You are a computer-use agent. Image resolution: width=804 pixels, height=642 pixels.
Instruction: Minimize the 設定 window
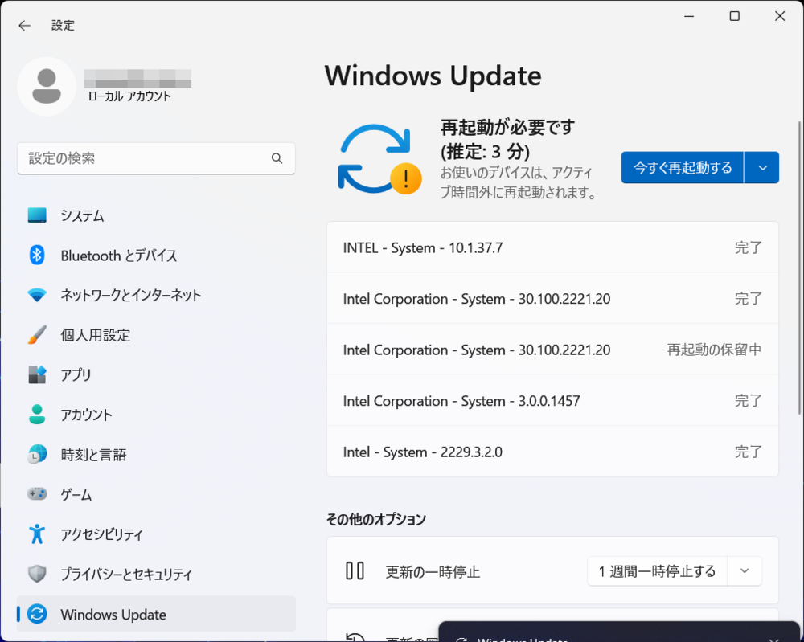point(689,16)
